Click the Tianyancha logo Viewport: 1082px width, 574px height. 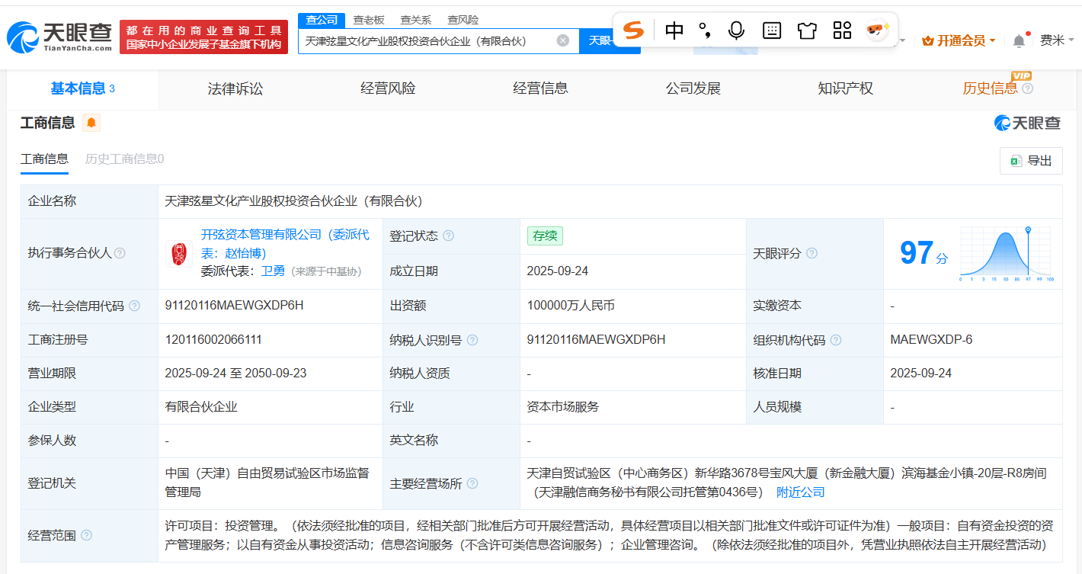(x=57, y=32)
